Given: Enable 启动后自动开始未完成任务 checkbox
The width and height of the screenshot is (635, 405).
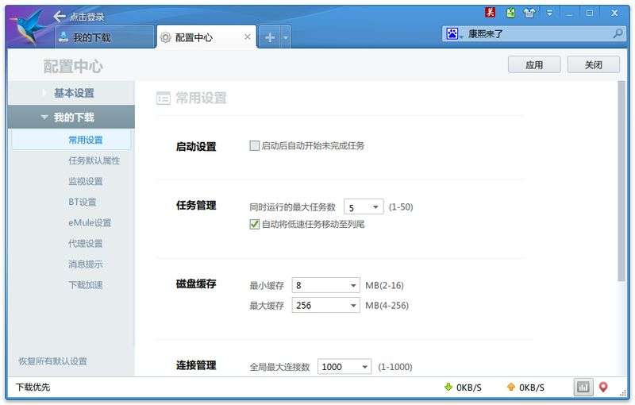Looking at the screenshot, I should 254,146.
